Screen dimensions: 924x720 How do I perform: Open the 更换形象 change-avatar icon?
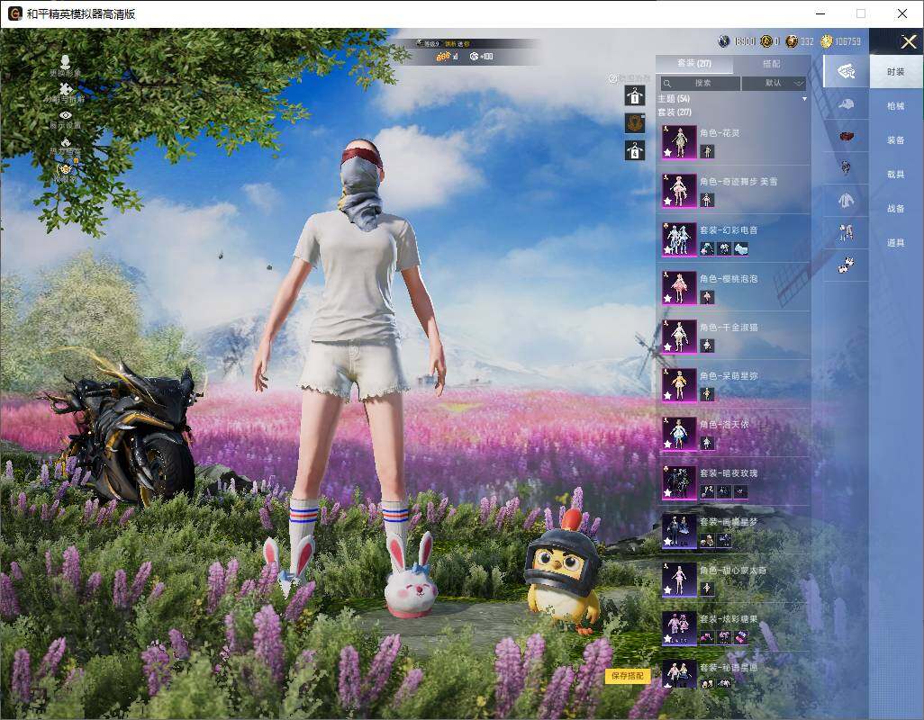coord(65,62)
